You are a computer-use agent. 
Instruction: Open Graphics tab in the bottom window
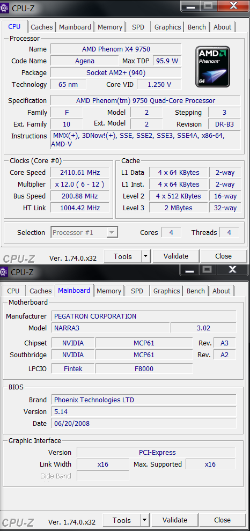(x=167, y=291)
